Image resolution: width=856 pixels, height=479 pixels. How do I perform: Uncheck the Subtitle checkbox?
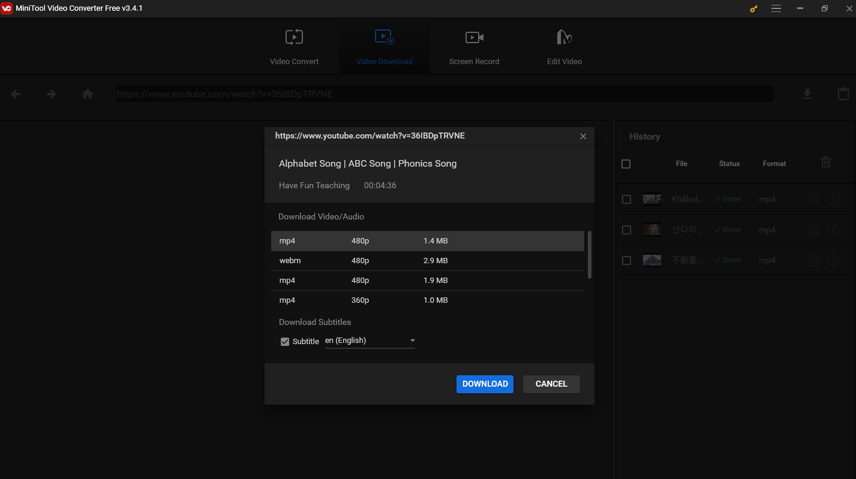coord(285,342)
